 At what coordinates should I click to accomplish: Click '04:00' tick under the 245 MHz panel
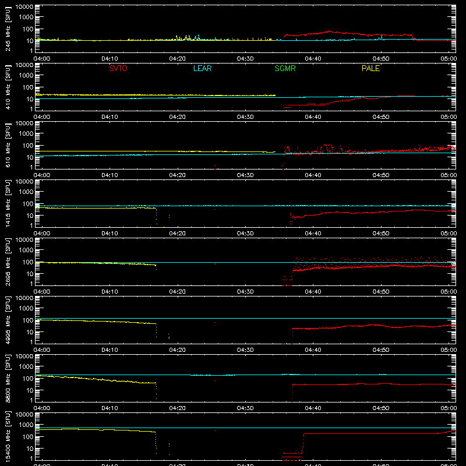click(x=42, y=59)
